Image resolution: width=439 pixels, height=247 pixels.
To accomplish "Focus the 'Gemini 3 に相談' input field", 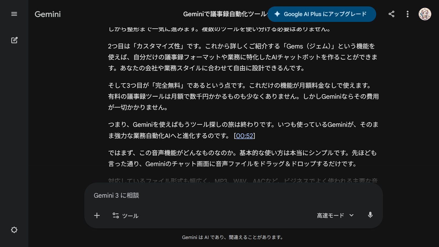I will 233,195.
